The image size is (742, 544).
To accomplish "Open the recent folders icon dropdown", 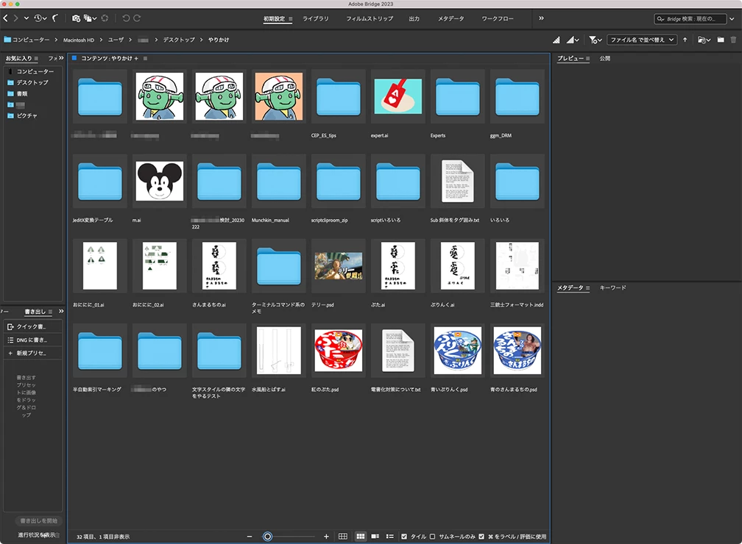I will click(x=704, y=40).
